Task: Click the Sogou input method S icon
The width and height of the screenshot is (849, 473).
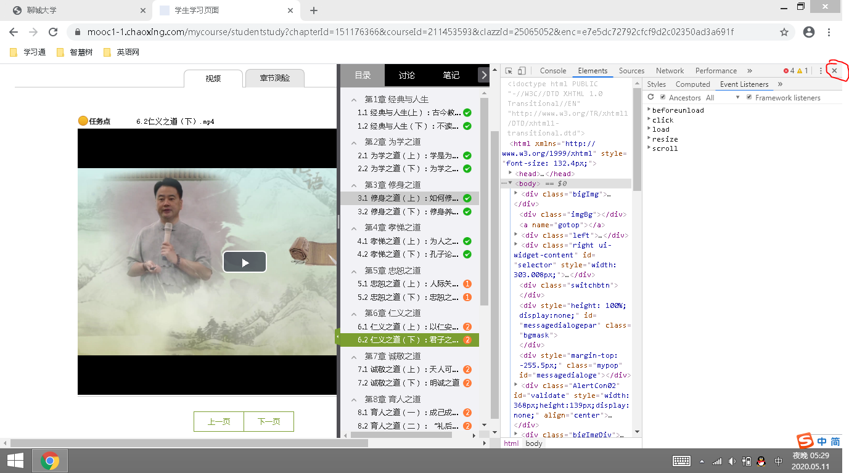Action: (x=805, y=441)
